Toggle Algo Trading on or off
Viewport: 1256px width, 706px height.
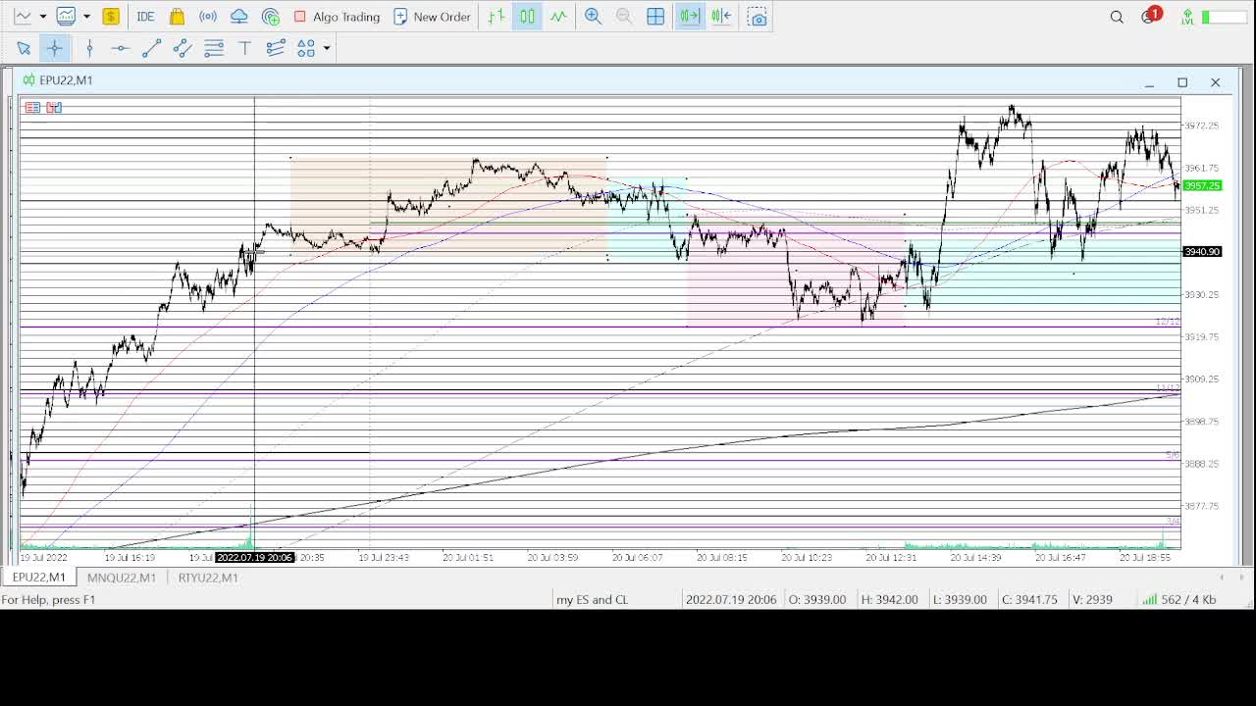pyautogui.click(x=337, y=17)
